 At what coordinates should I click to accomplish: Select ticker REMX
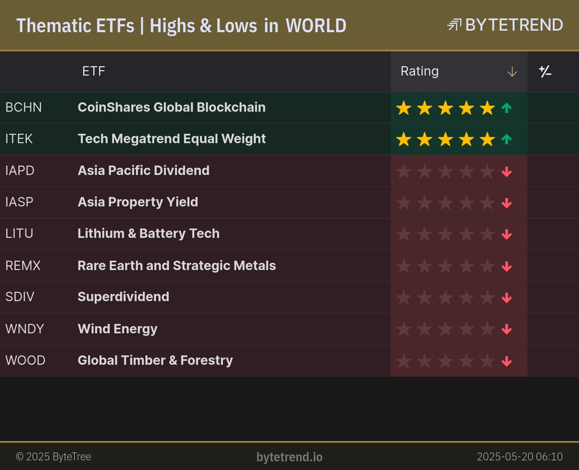coord(23,265)
